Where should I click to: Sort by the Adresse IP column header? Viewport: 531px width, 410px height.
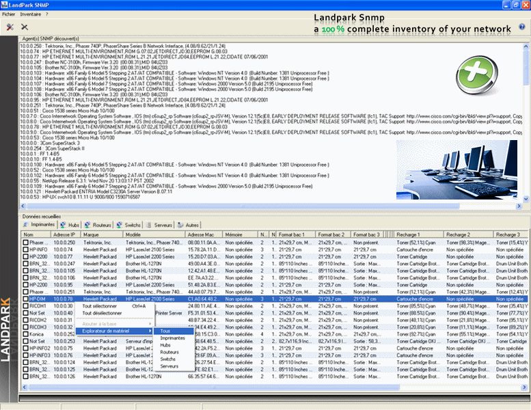point(66,234)
